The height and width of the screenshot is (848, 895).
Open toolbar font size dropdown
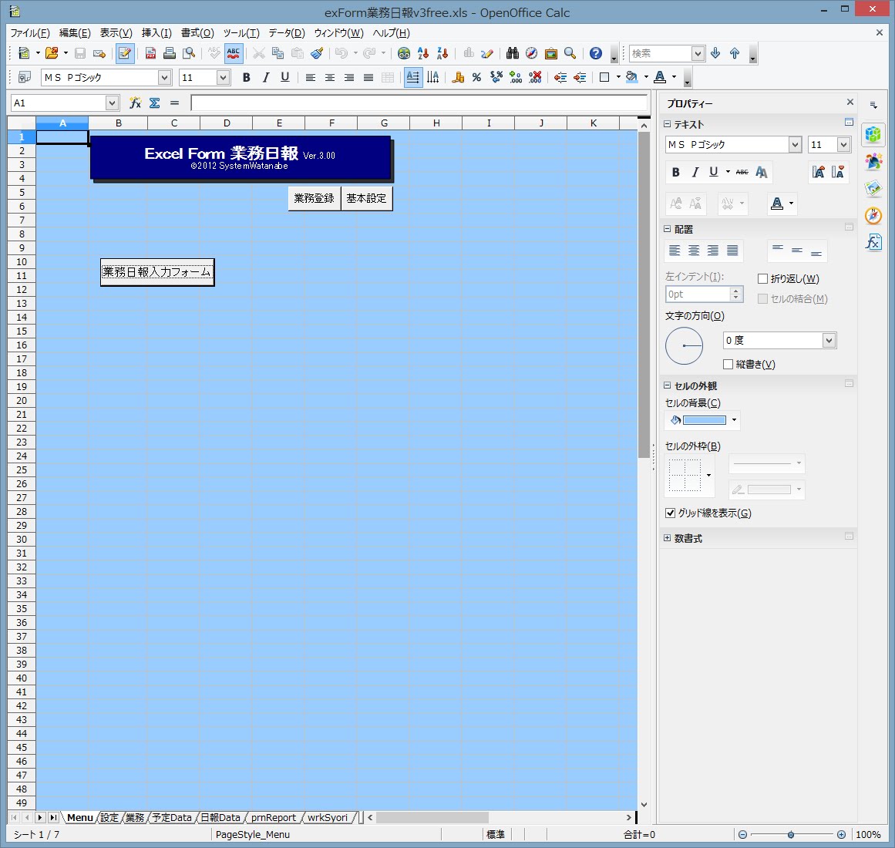click(x=224, y=78)
